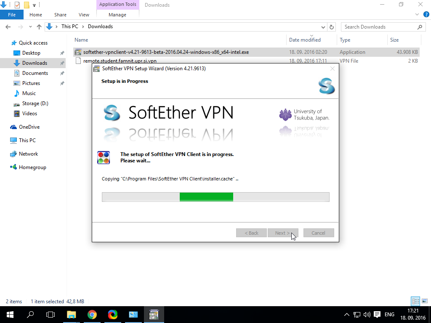This screenshot has height=323, width=431.
Task: Launch Google Chrome from the taskbar
Action: [92, 315]
